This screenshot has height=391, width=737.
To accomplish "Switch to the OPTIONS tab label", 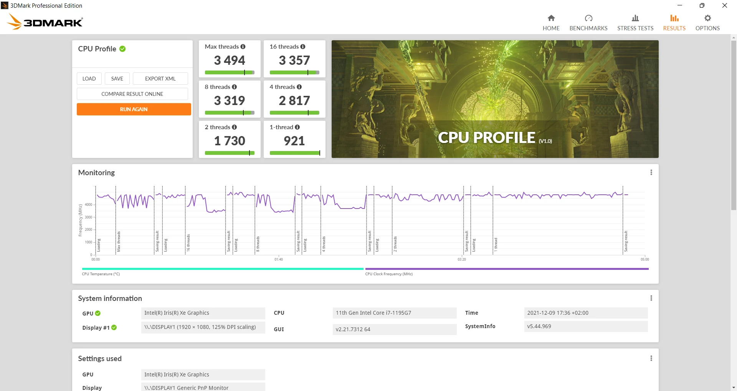I will [x=708, y=28].
